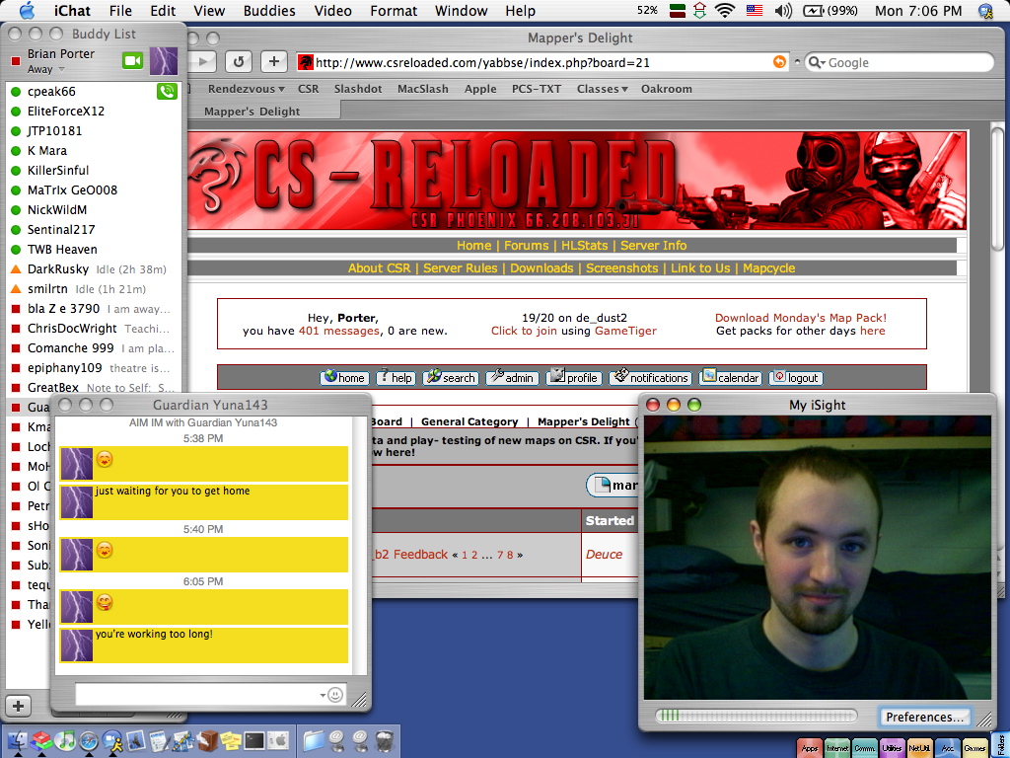Open the Format menu

click(394, 11)
